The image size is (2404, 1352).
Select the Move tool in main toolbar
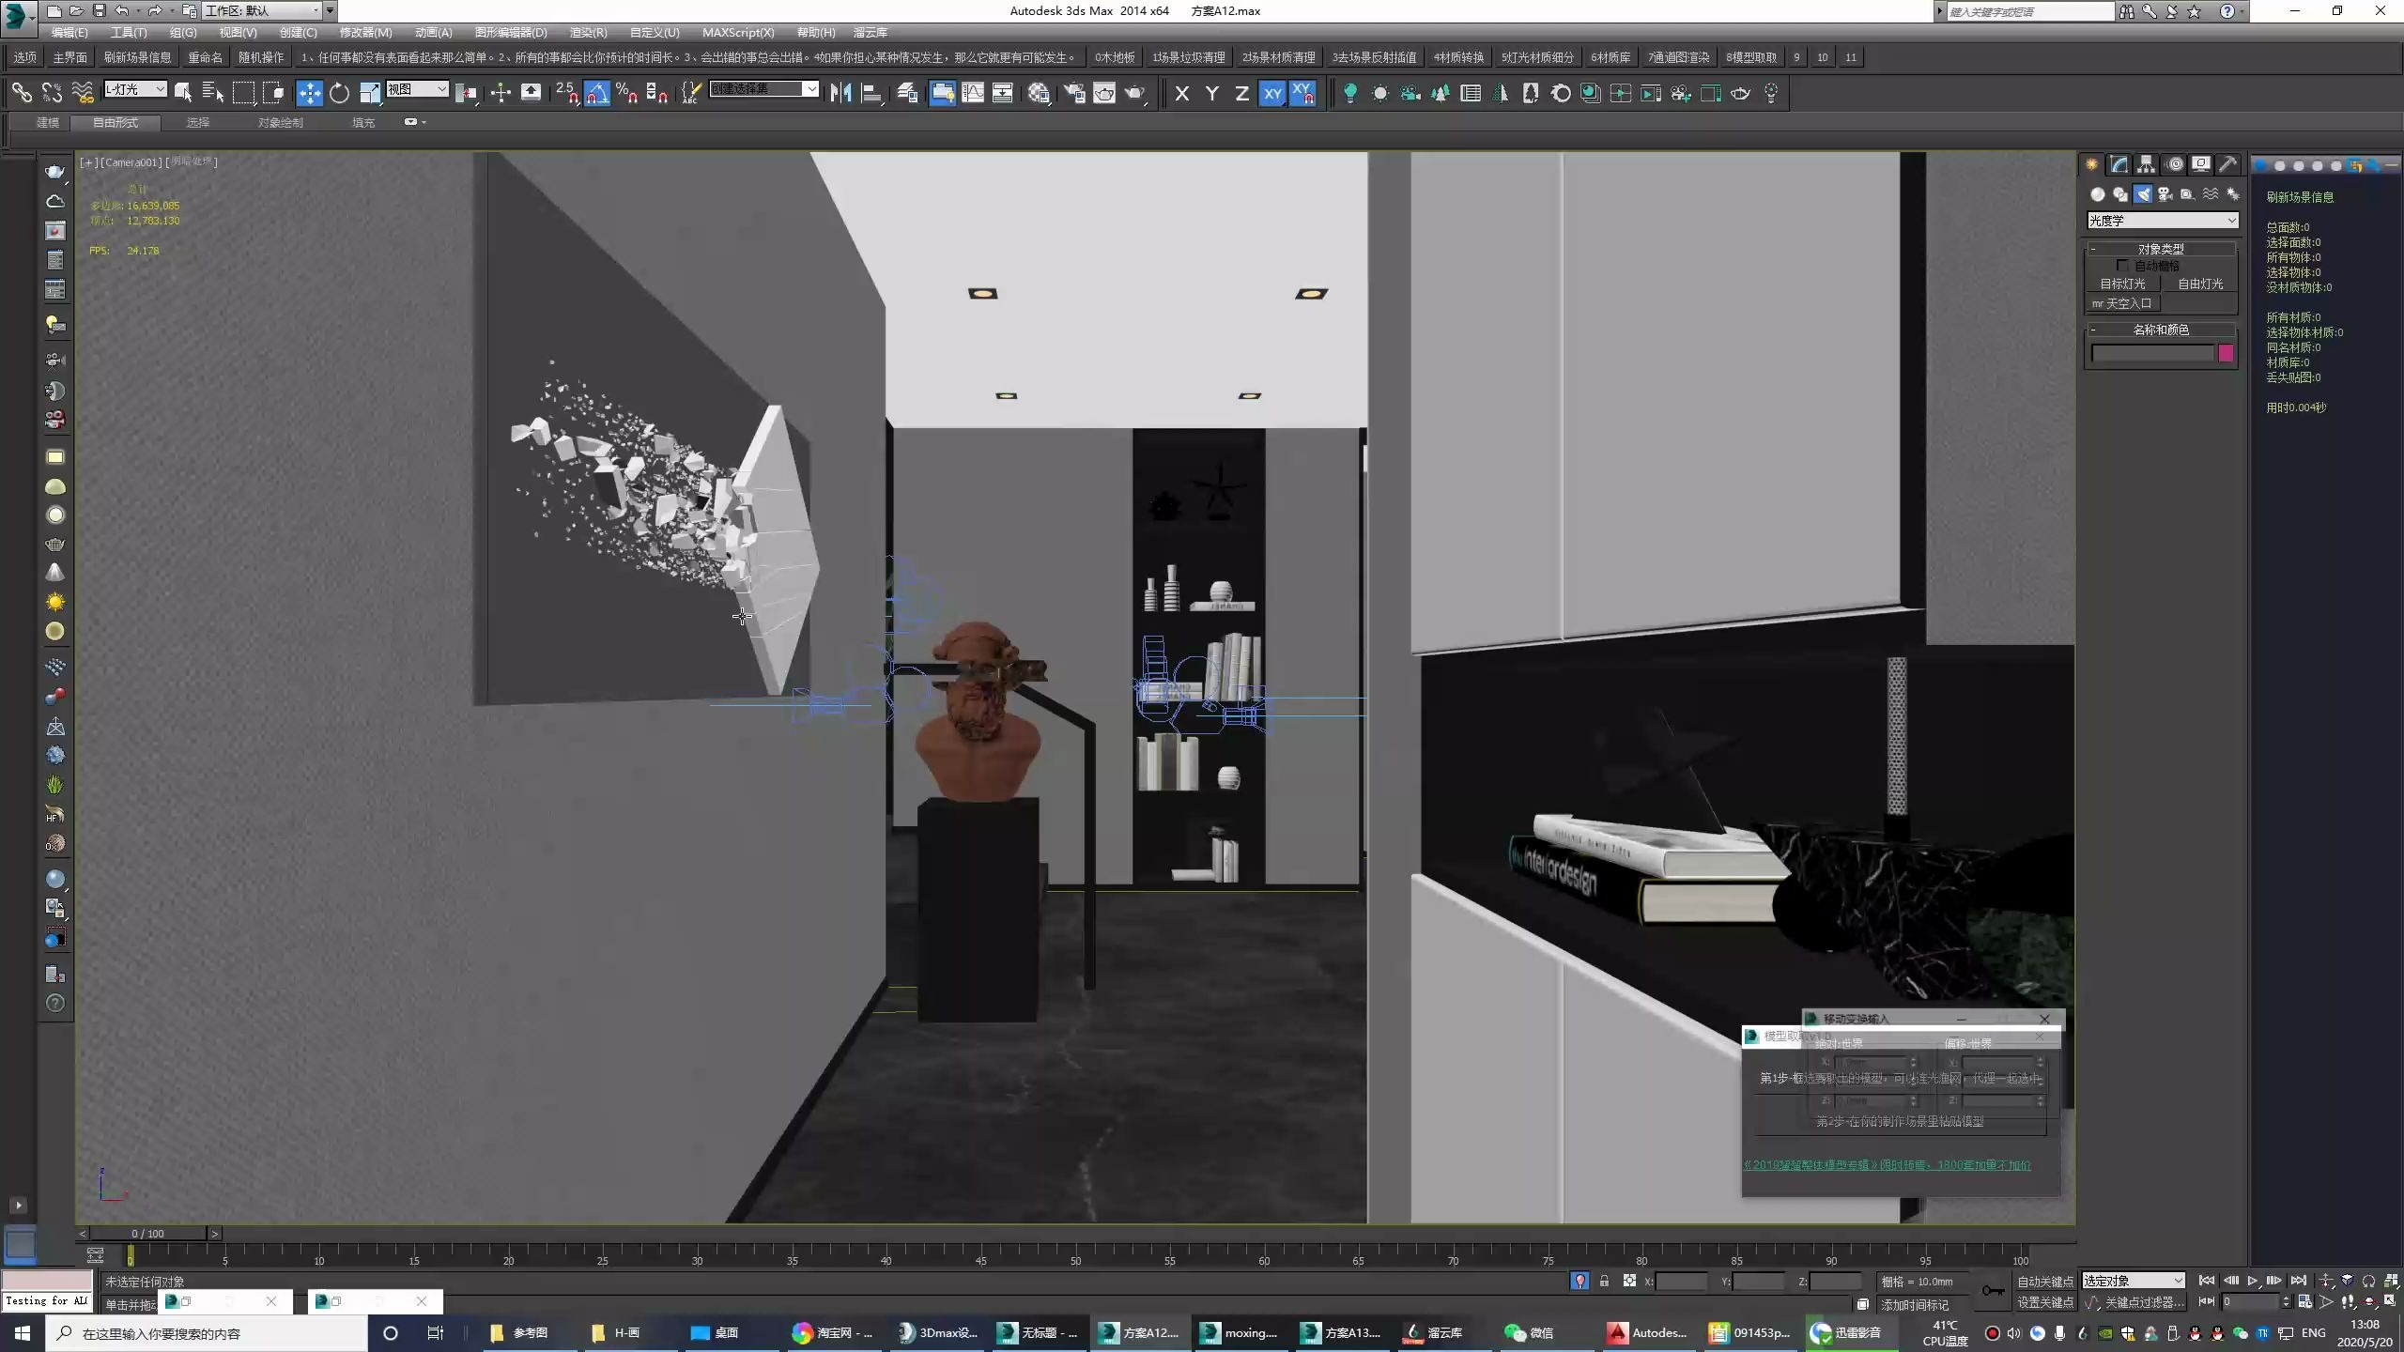tap(310, 92)
